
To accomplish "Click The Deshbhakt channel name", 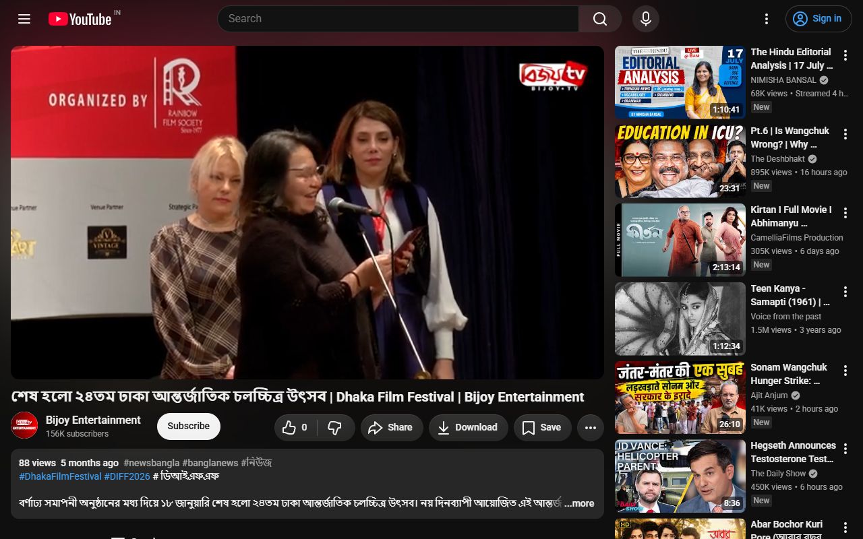I will tap(778, 159).
